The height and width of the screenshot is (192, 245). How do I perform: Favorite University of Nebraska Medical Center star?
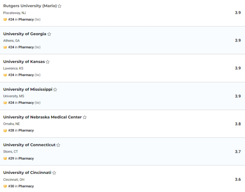pos(85,117)
